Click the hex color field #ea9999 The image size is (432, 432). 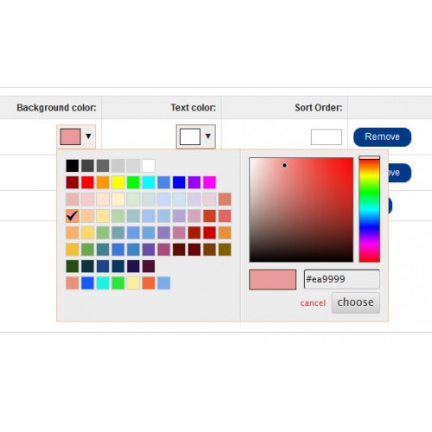342,279
